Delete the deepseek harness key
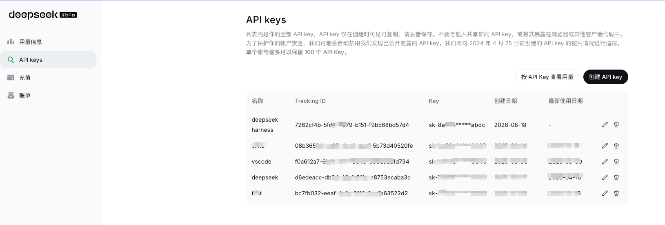This screenshot has height=225, width=665. (616, 125)
